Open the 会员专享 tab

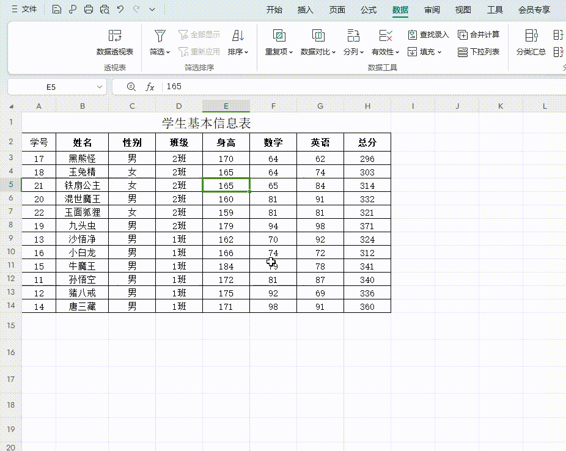click(x=534, y=10)
